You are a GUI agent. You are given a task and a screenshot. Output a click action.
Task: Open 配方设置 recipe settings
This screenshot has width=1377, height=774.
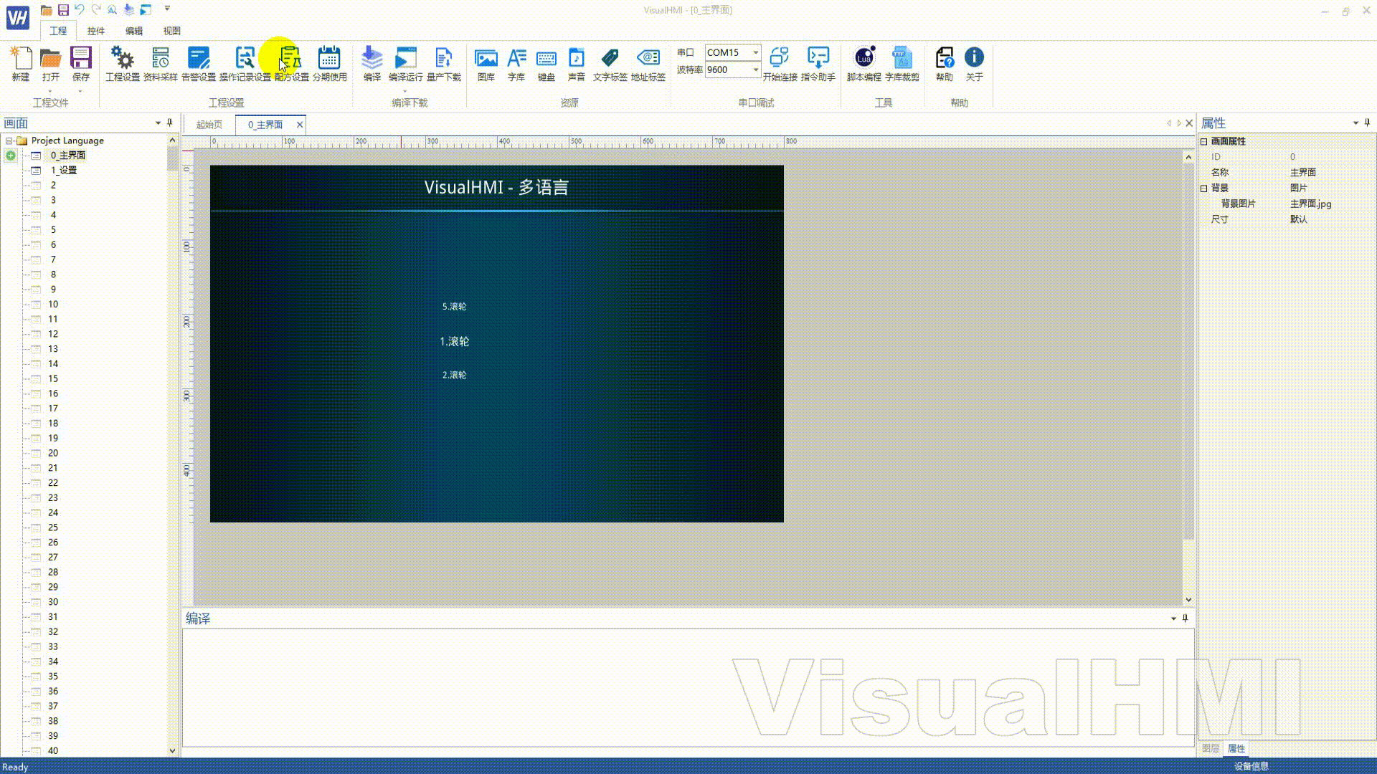291,64
